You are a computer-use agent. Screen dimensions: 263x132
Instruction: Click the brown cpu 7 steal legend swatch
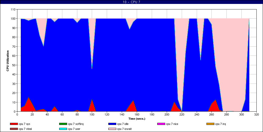tap(14, 129)
